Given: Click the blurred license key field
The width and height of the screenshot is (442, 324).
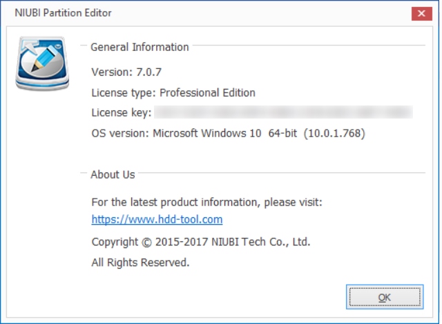Looking at the screenshot, I should pyautogui.click(x=283, y=112).
